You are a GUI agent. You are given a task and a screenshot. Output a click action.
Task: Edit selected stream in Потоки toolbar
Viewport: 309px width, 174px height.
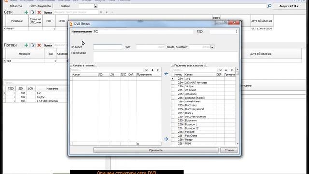pos(32,45)
